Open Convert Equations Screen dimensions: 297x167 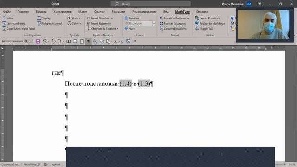tap(173, 29)
